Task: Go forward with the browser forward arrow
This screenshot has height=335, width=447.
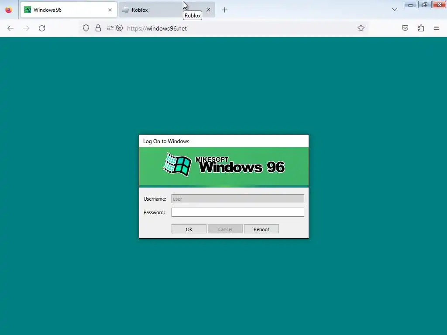Action: click(x=26, y=28)
